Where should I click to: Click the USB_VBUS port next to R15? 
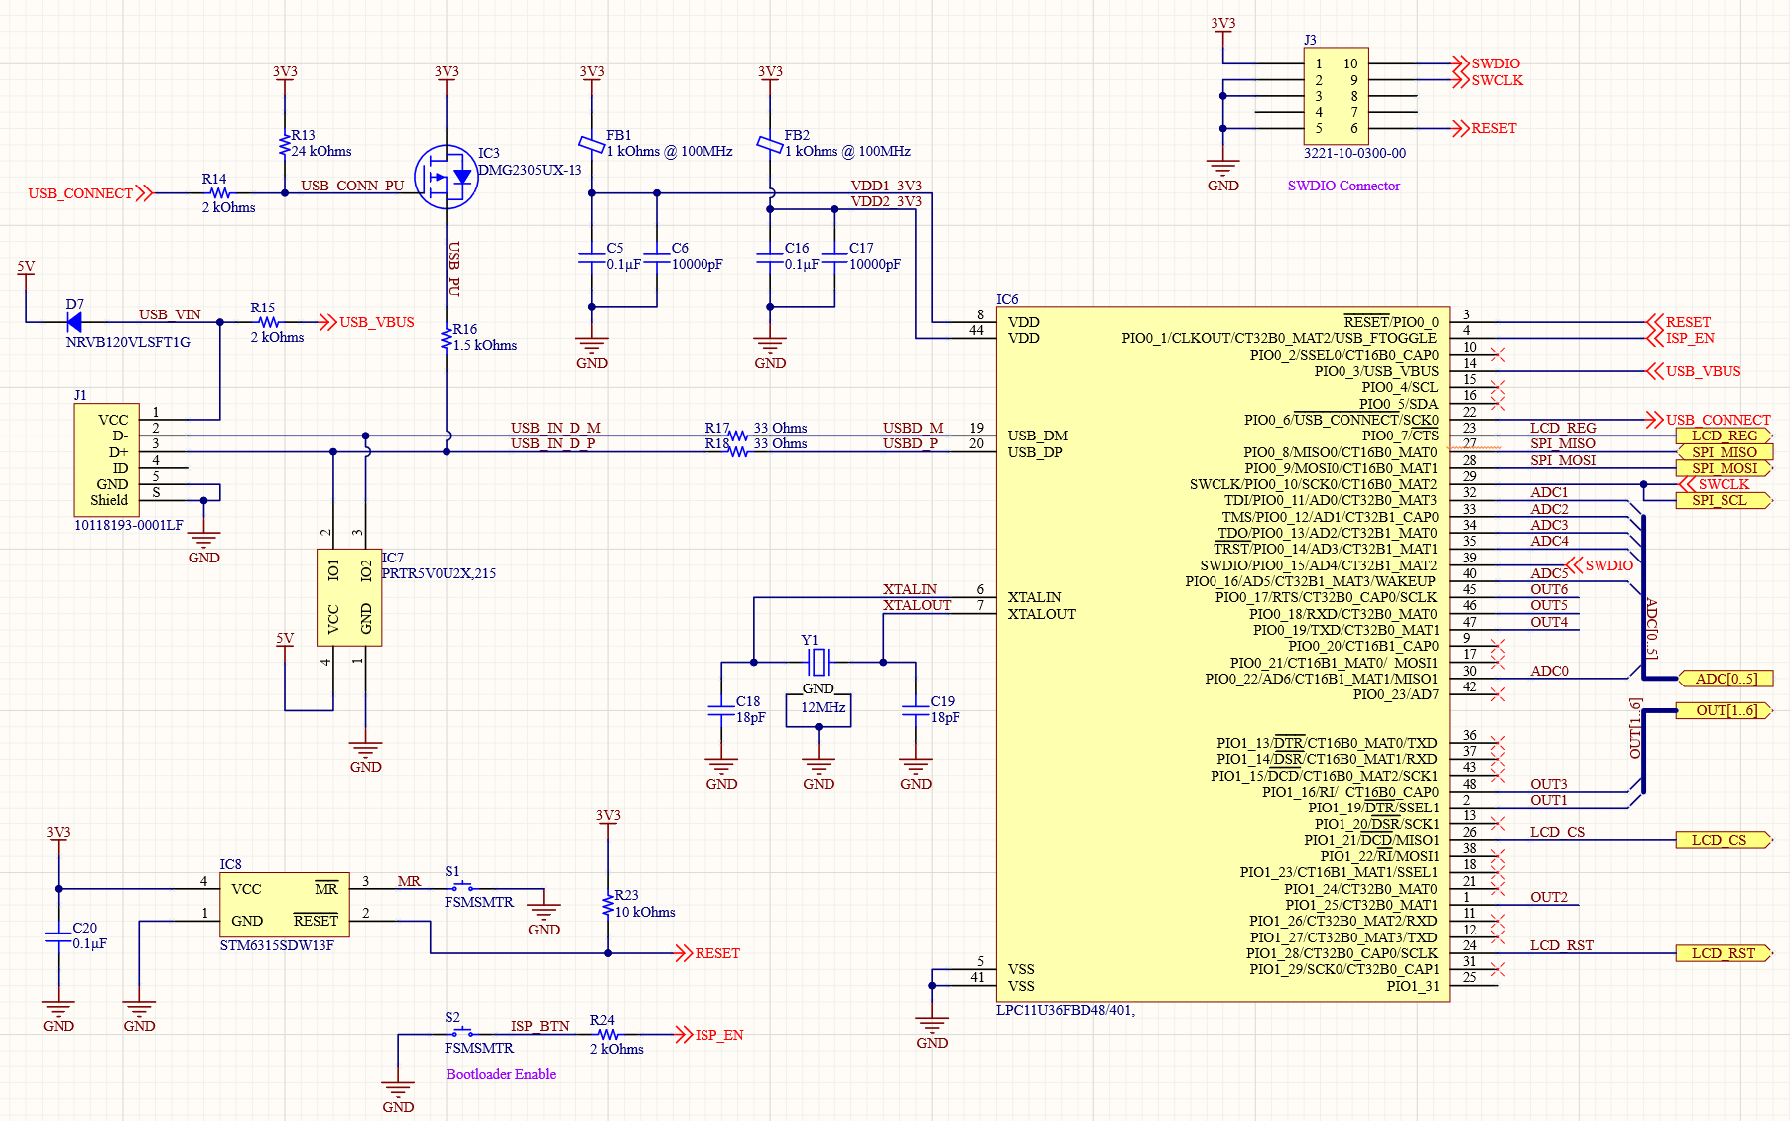pos(367,322)
